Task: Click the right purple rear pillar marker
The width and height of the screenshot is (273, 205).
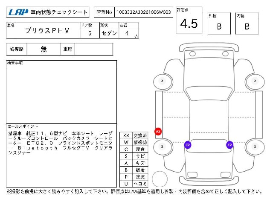Action: click(x=229, y=145)
